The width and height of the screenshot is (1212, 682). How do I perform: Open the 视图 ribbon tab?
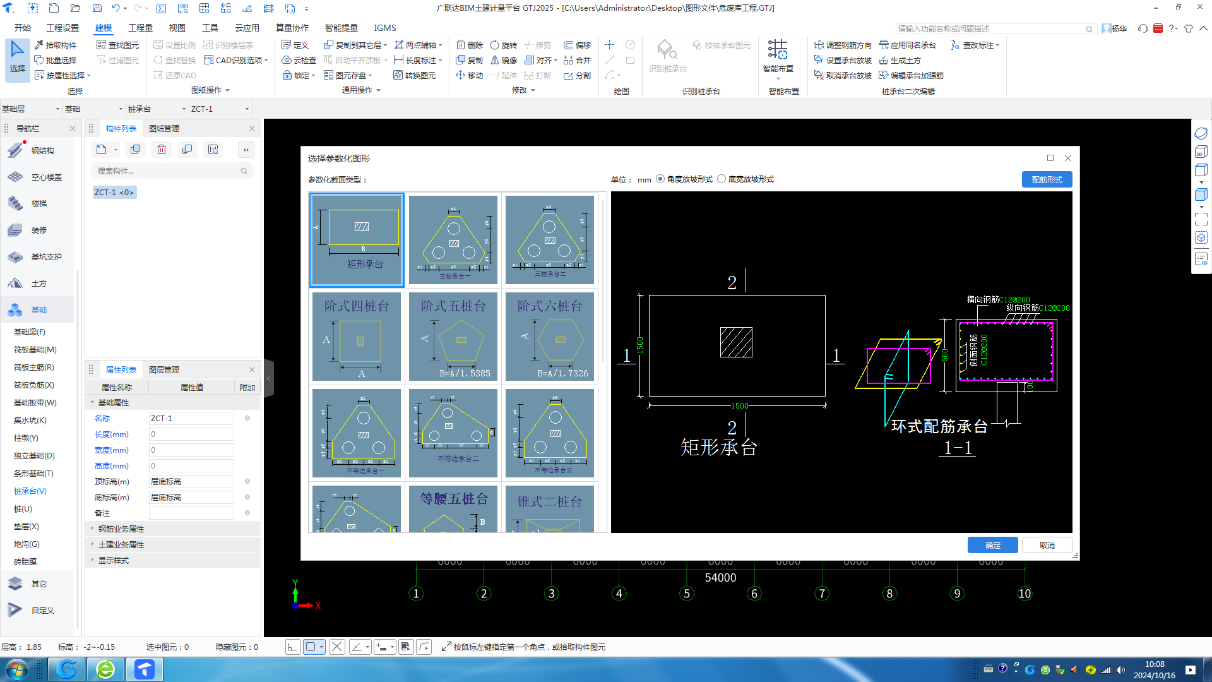(177, 28)
